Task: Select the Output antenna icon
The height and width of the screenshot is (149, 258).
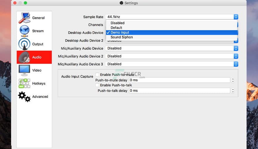Action: point(24,44)
